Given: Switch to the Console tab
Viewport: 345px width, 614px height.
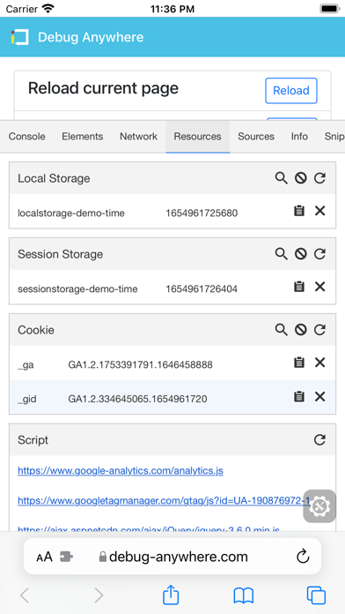Looking at the screenshot, I should [x=27, y=136].
